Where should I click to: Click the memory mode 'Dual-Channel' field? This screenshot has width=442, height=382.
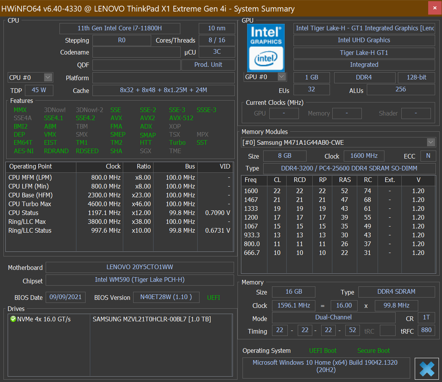(x=334, y=318)
